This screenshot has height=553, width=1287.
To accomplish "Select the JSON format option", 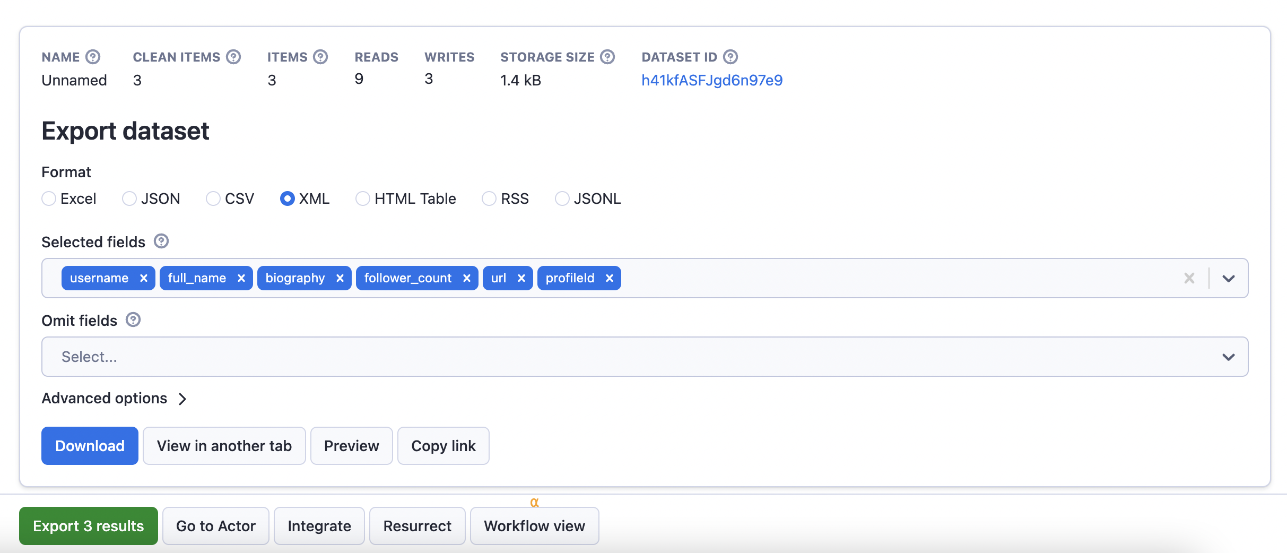I will click(129, 198).
